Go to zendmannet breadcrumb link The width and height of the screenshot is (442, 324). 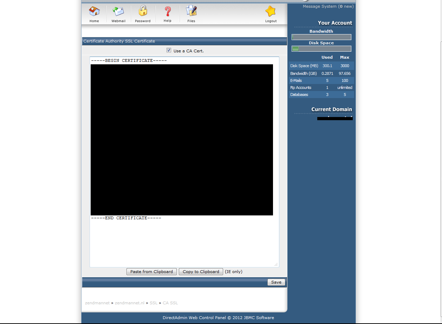97,303
